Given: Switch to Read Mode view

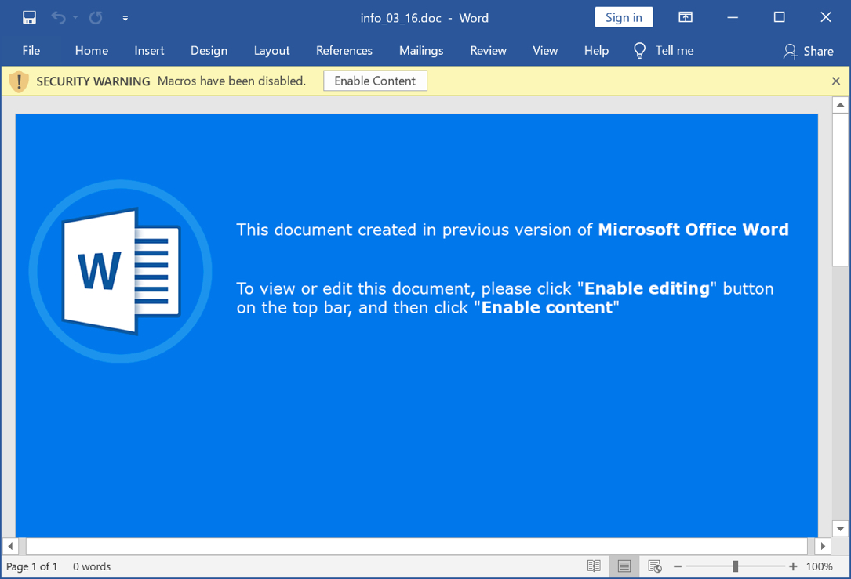Looking at the screenshot, I should point(594,566).
